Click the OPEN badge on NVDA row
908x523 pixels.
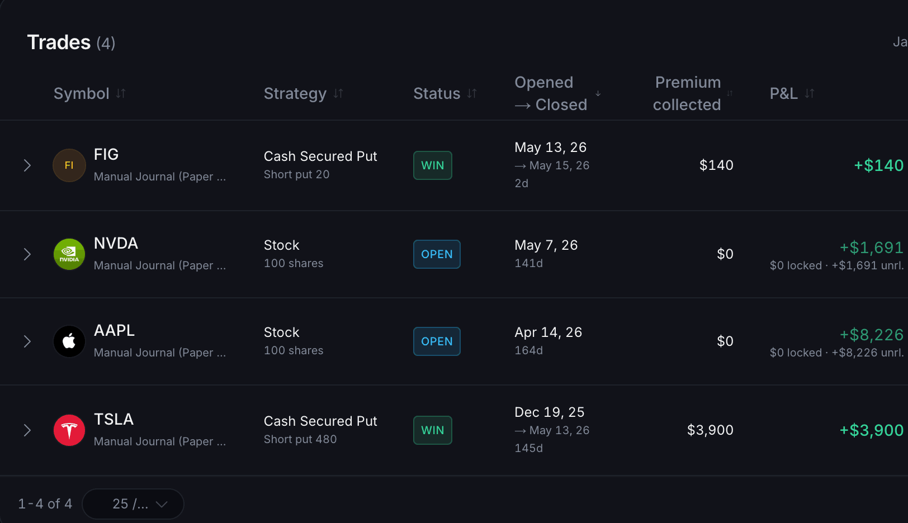(x=437, y=254)
